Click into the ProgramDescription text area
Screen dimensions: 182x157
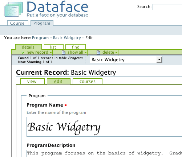[104, 153]
